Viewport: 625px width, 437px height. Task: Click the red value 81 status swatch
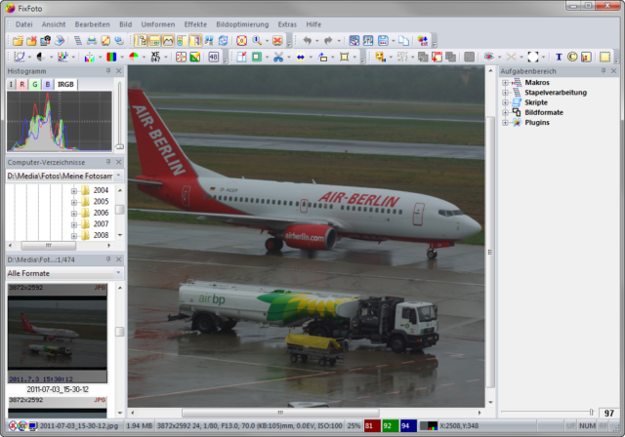371,426
